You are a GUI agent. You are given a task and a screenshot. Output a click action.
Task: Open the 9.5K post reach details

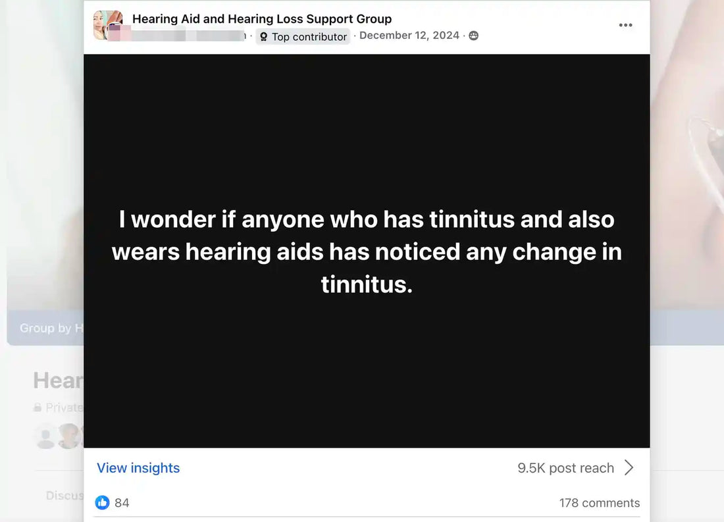point(565,468)
